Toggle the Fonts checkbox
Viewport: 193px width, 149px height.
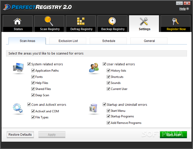pyautogui.click(x=33, y=77)
